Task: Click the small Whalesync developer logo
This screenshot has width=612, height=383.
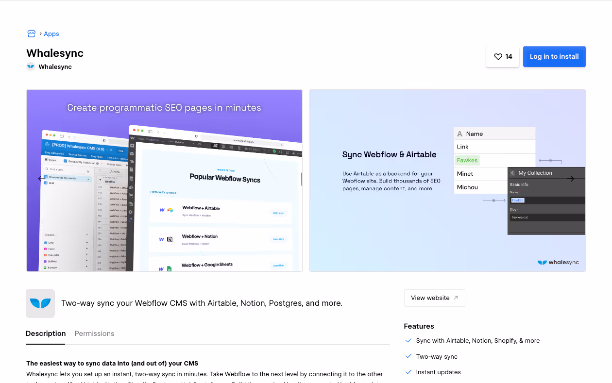Action: click(x=31, y=67)
